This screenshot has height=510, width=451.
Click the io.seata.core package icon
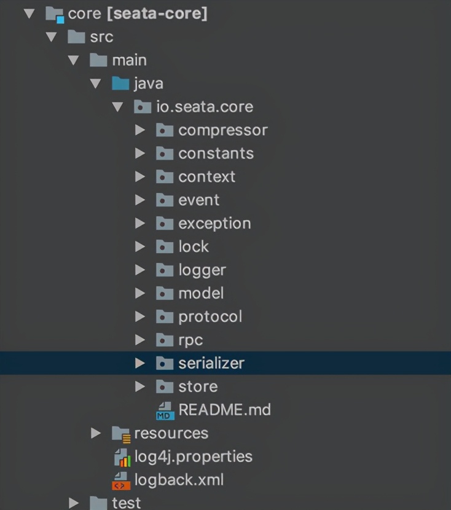(x=143, y=107)
